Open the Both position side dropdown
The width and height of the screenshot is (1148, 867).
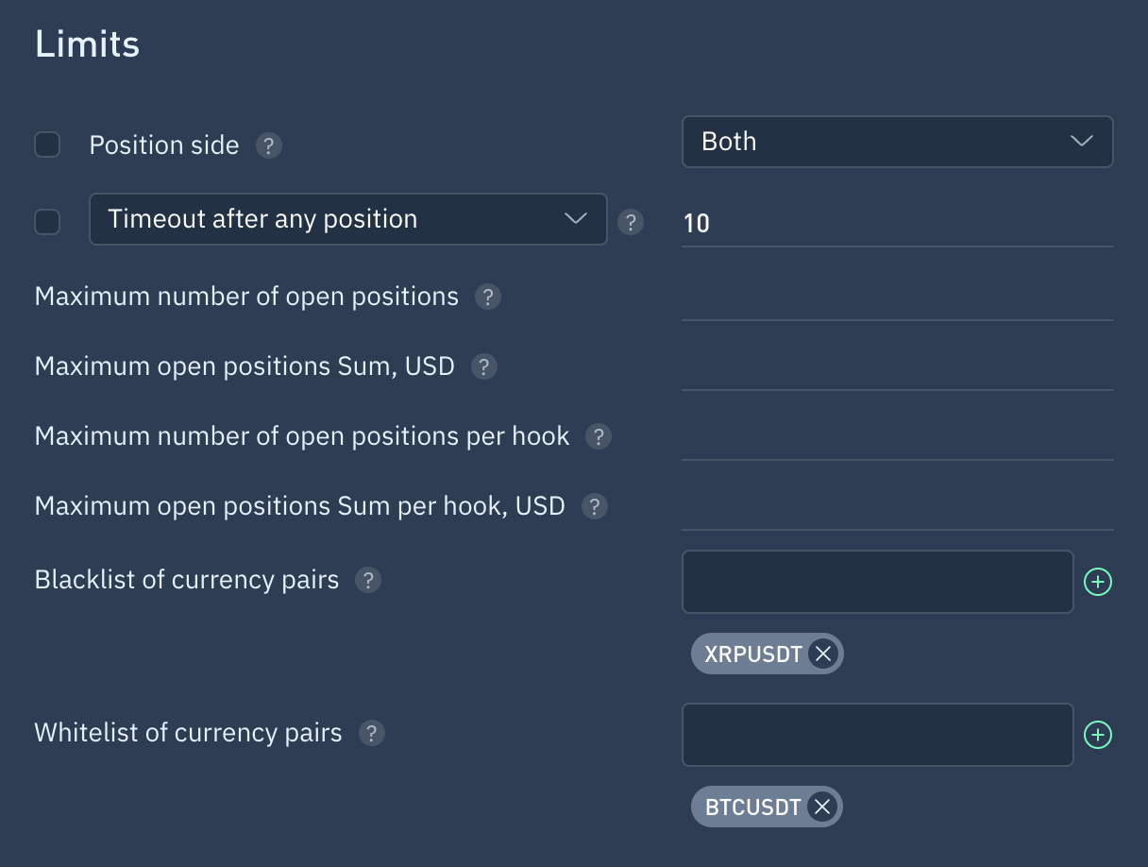tap(898, 142)
